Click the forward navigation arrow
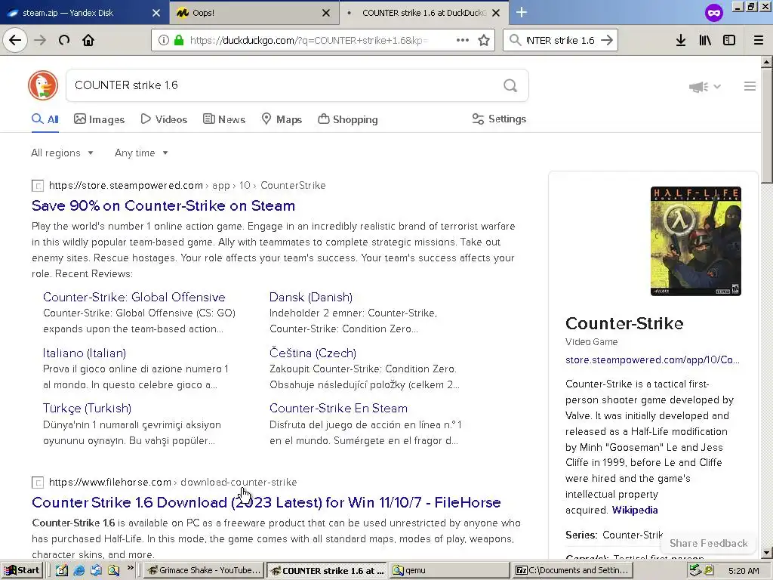 (x=40, y=40)
